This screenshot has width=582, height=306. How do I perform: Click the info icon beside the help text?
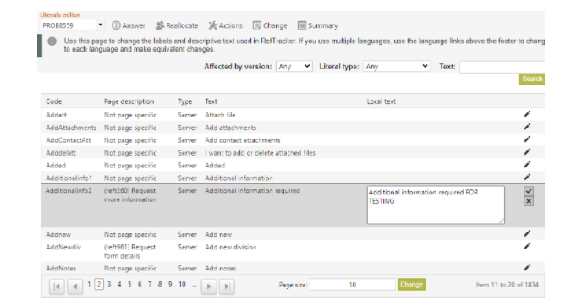click(52, 41)
